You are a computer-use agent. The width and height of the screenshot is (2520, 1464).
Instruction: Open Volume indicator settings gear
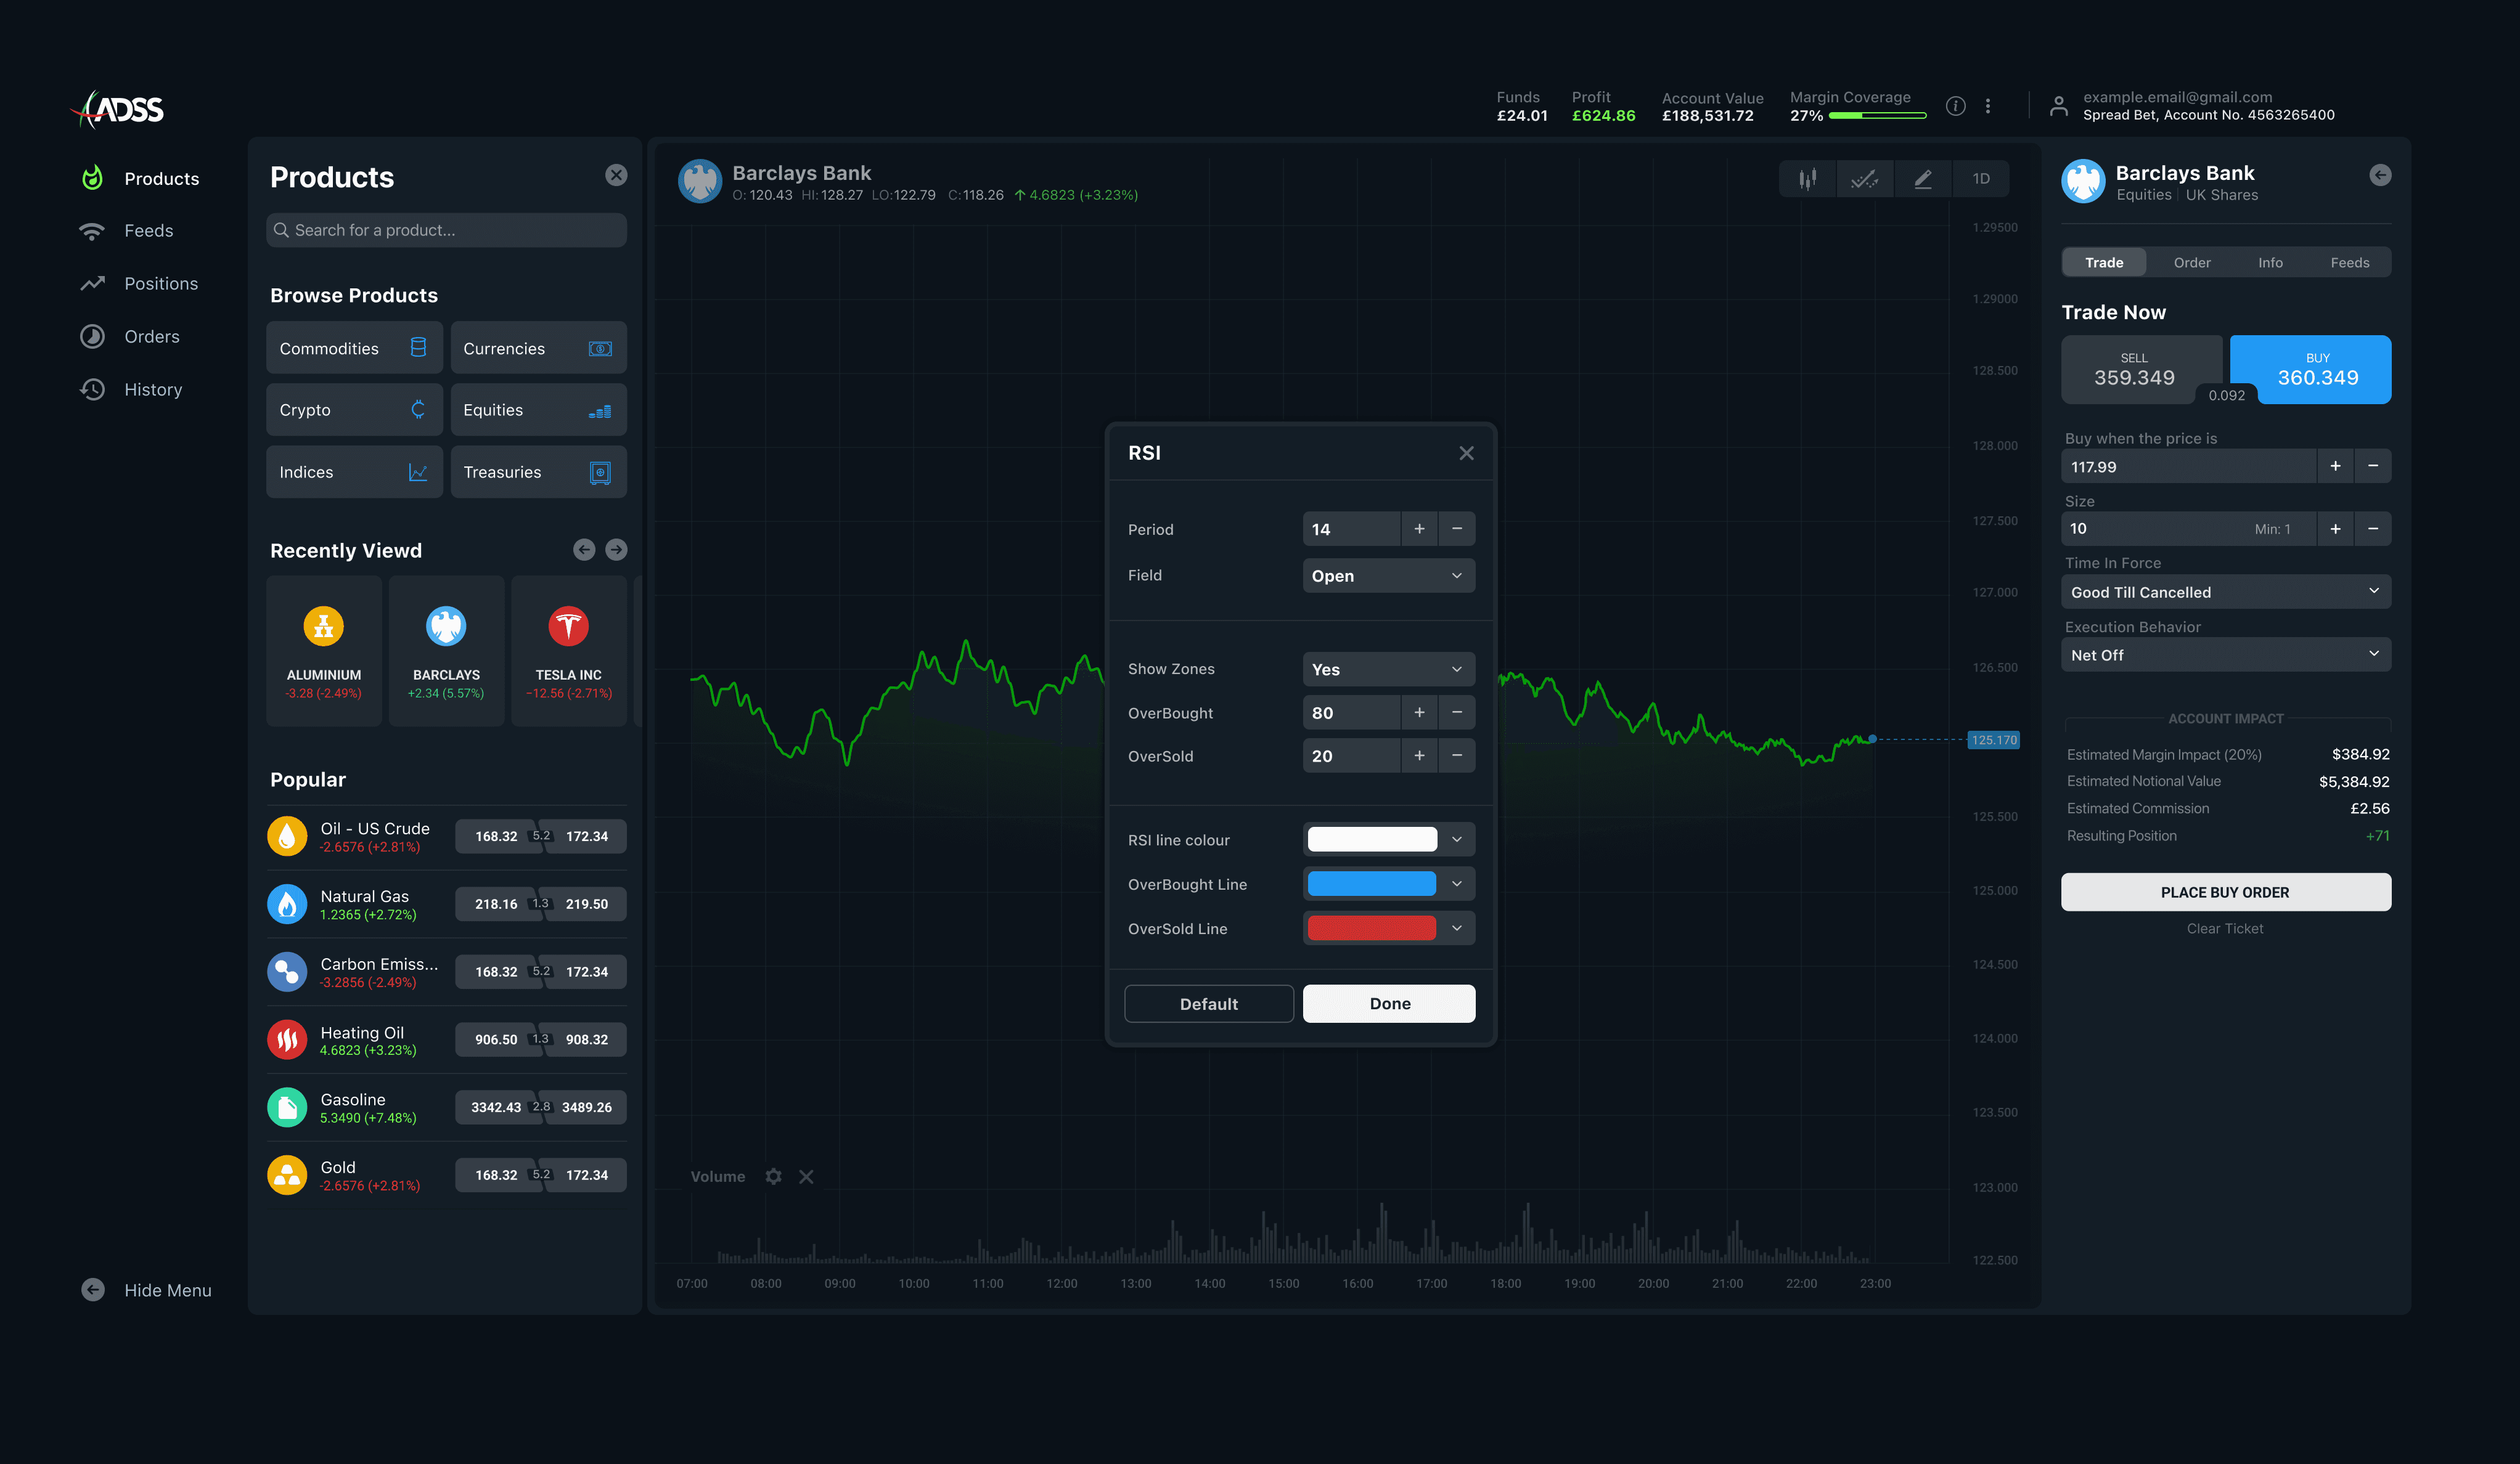pos(773,1176)
